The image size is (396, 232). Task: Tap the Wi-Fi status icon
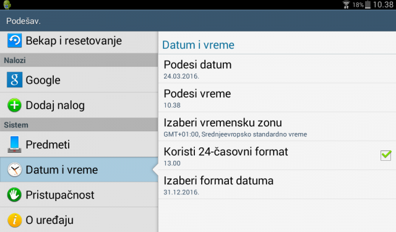click(346, 4)
